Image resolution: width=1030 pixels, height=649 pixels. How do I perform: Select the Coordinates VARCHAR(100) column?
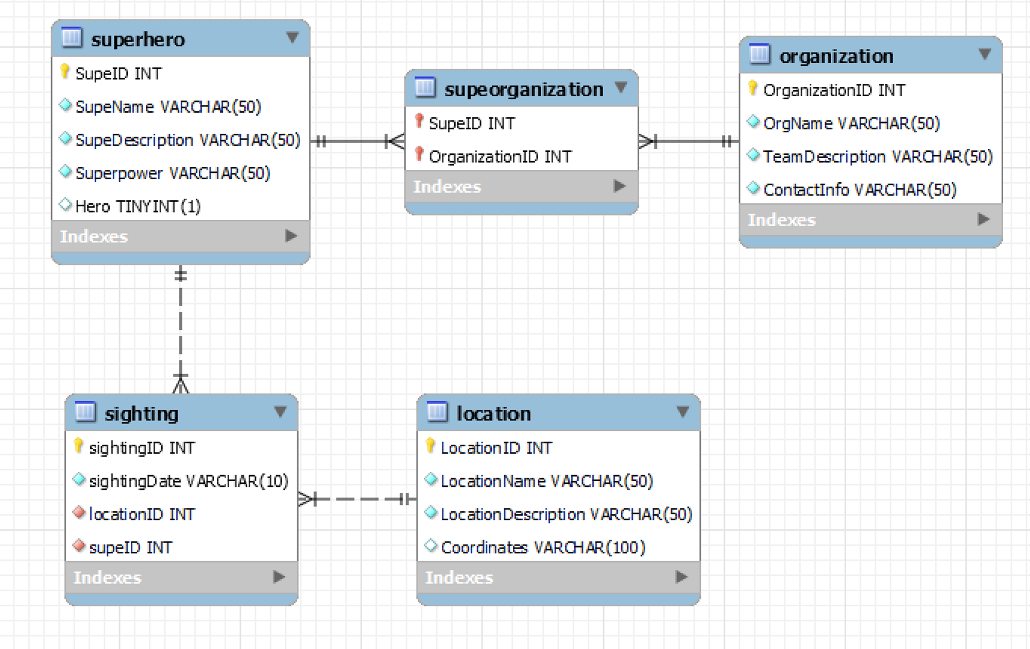coord(543,547)
